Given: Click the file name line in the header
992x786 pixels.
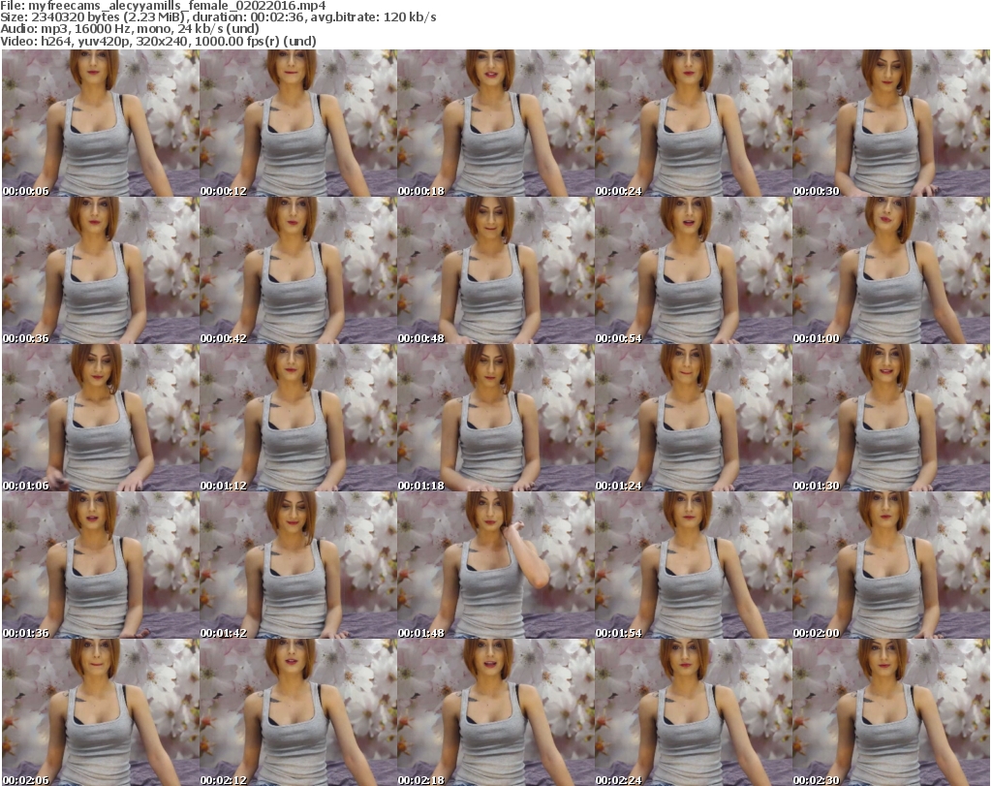Looking at the screenshot, I should click(163, 6).
